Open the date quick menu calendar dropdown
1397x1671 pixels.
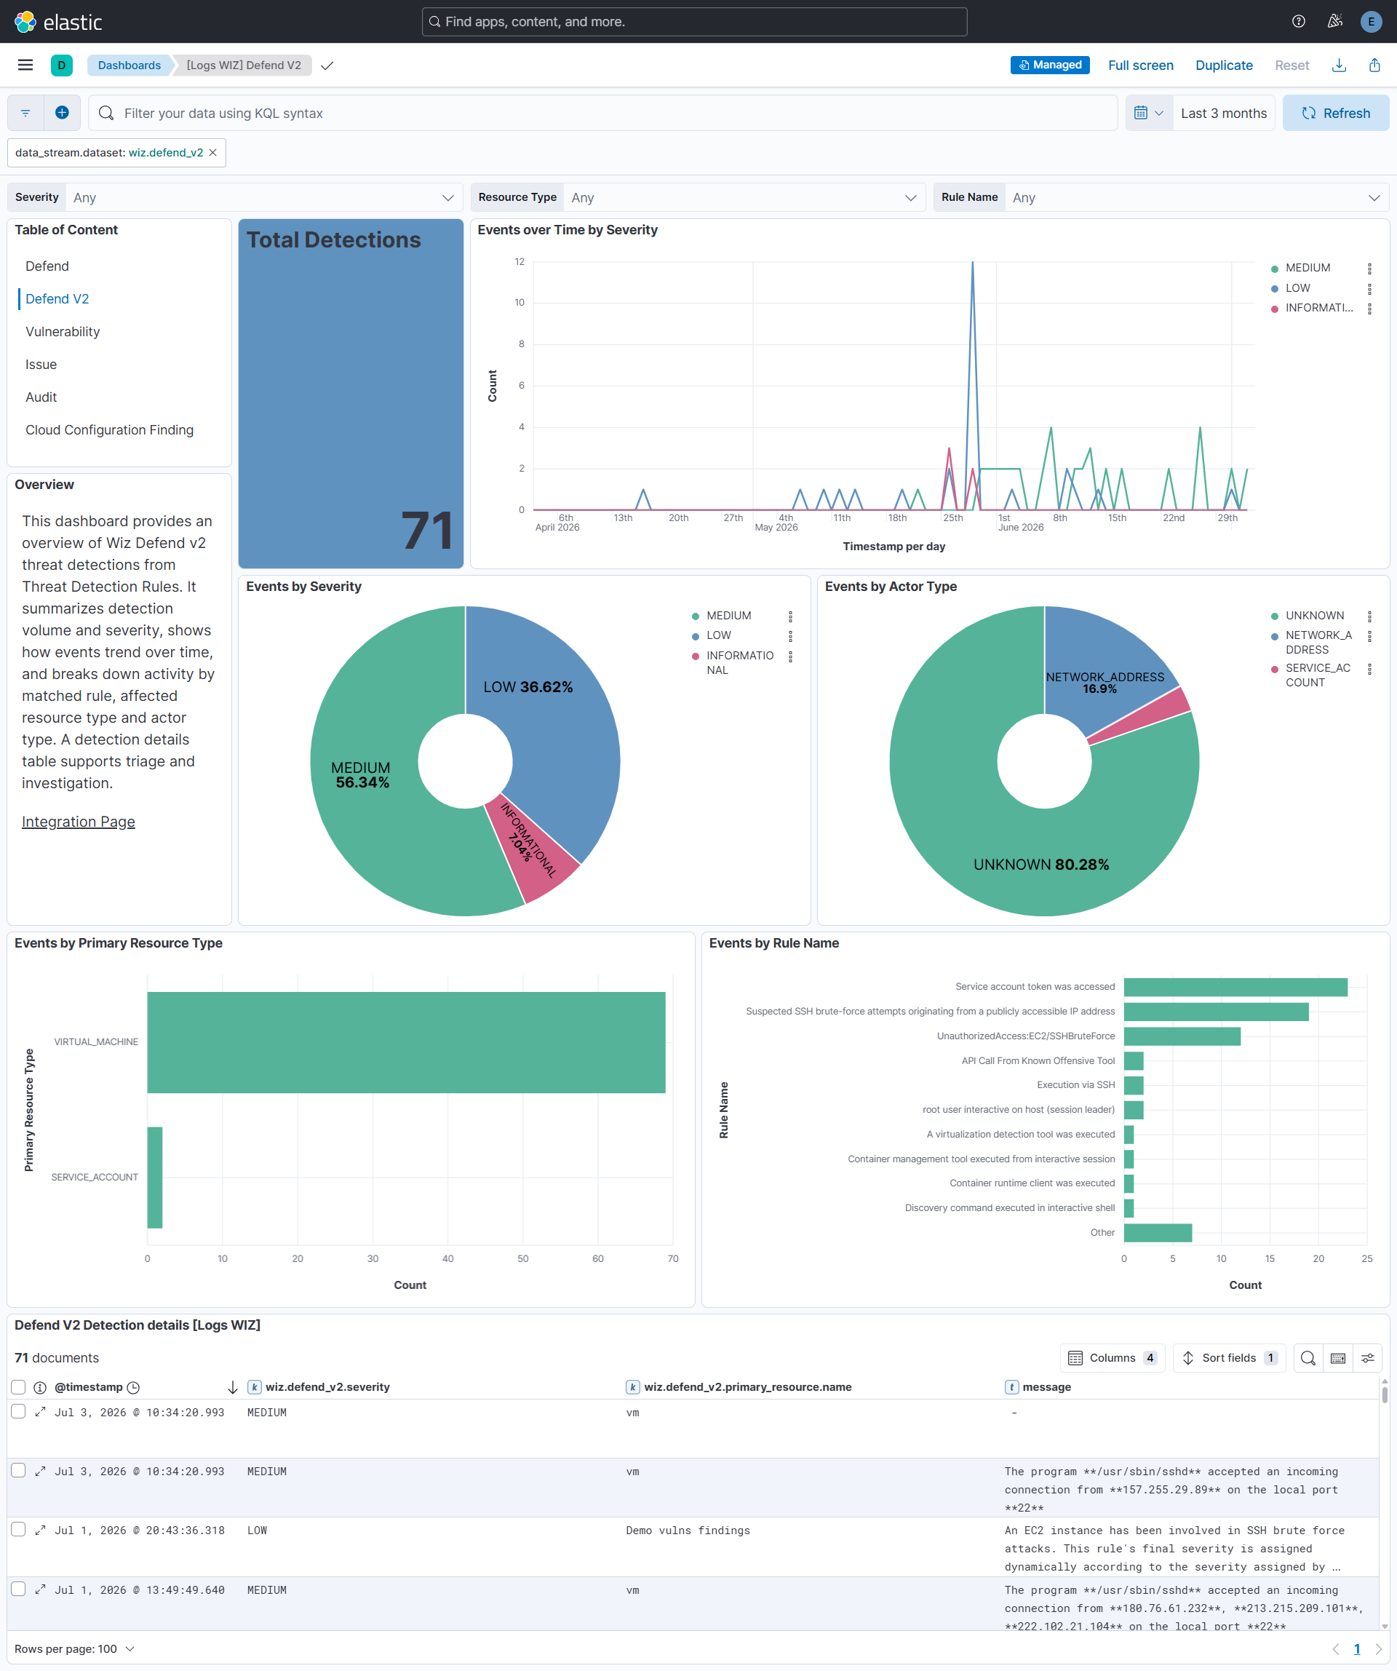point(1149,113)
